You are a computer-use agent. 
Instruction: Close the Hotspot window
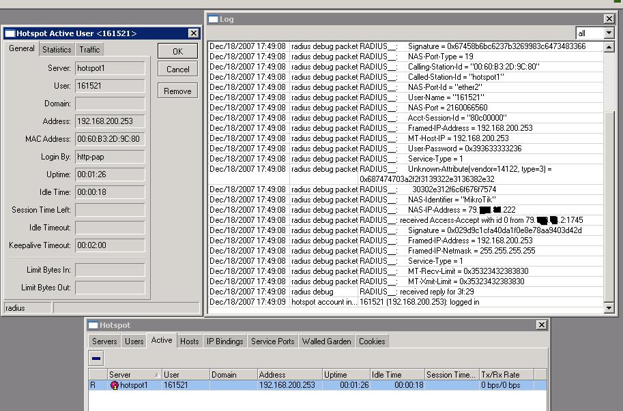pos(542,325)
